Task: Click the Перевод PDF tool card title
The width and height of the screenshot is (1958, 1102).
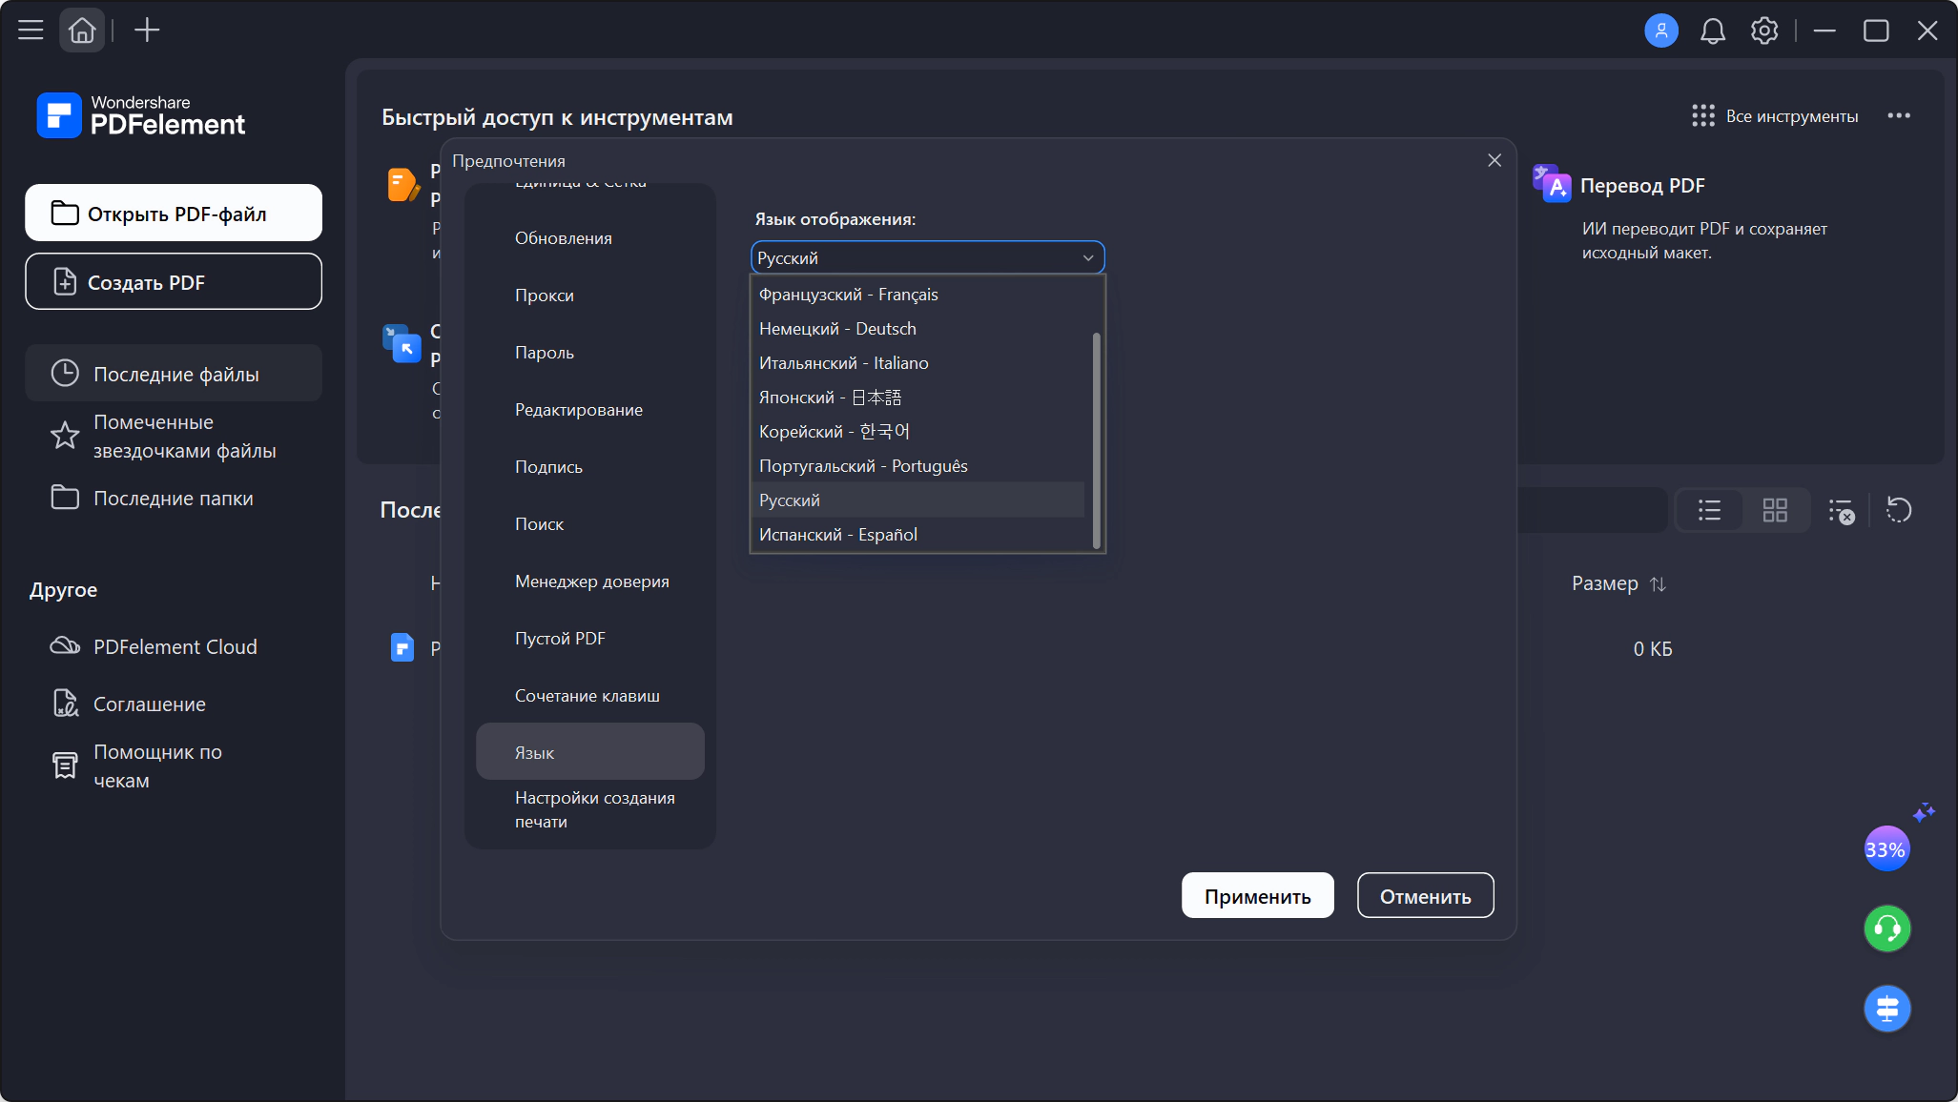Action: tap(1641, 186)
